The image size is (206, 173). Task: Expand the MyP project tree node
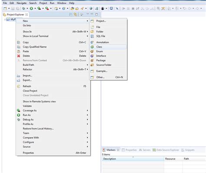(5, 20)
